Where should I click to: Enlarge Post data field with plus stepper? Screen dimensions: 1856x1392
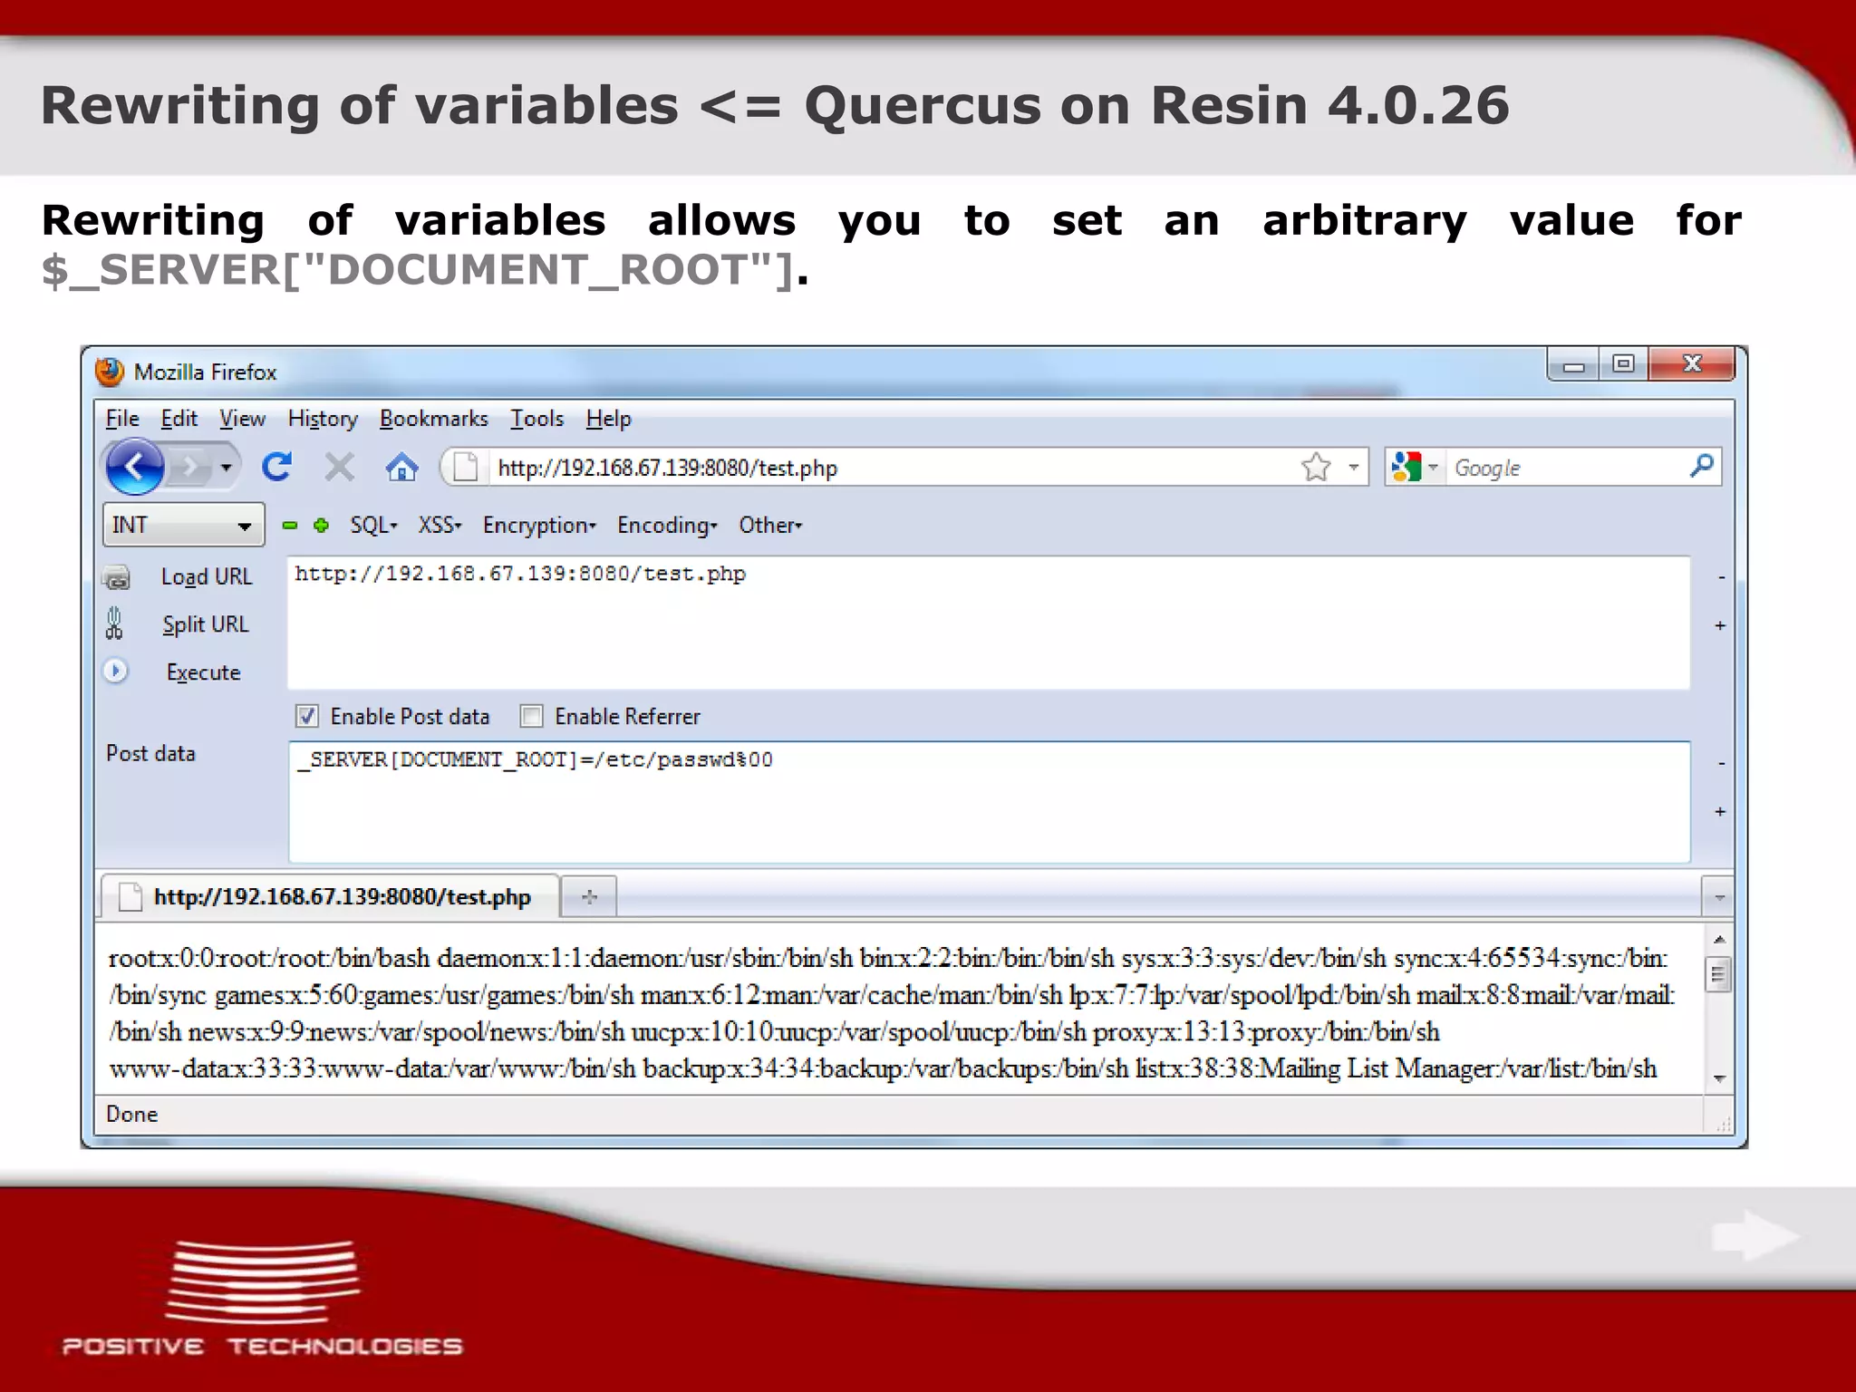click(1720, 811)
